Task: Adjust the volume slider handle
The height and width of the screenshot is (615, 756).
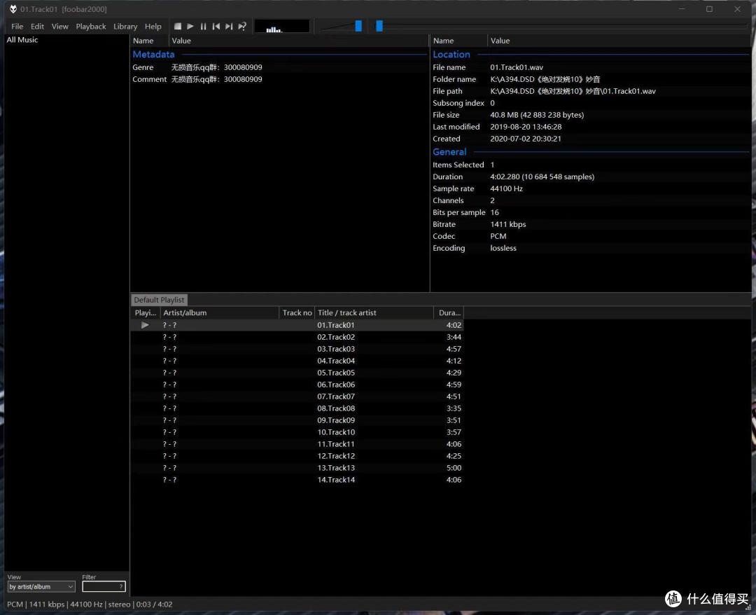Action: click(358, 26)
